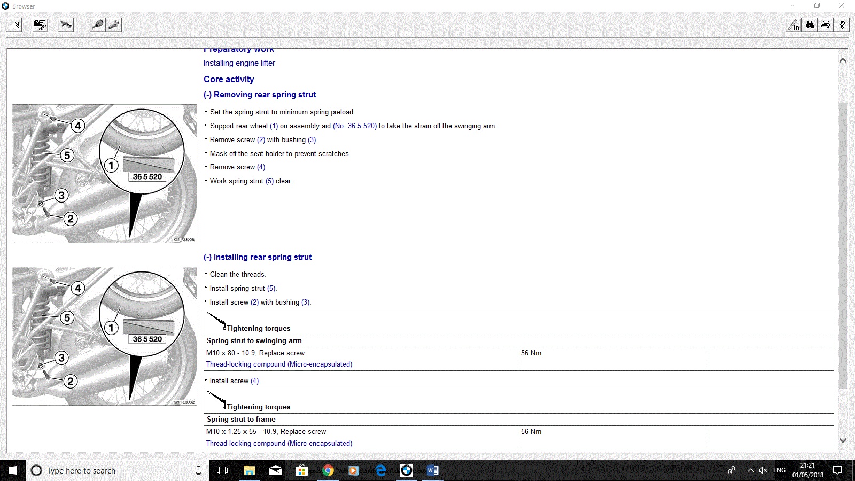Screen dimensions: 855x481
Task: Click the two-triangles toolbar icon
Action: (x=14, y=25)
